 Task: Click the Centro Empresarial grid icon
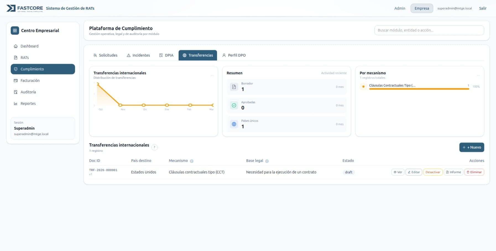(15, 30)
